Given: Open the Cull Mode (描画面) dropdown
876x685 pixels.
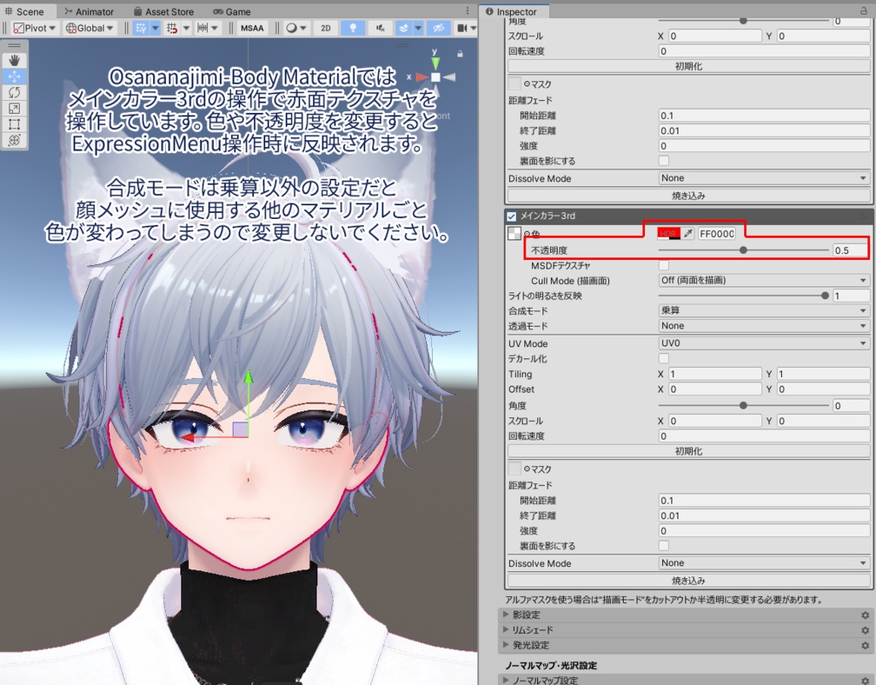Looking at the screenshot, I should pos(764,280).
